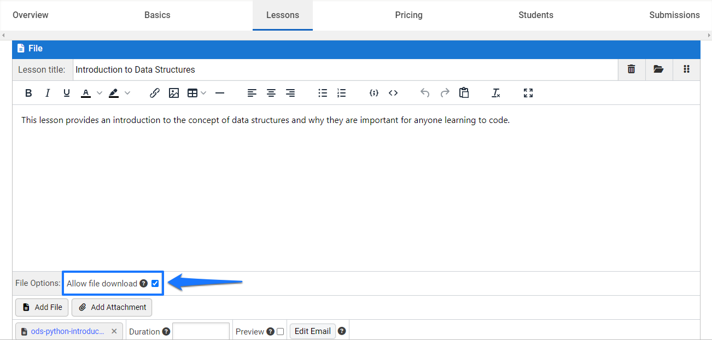Click the Add File button
712x340 pixels.
(42, 307)
